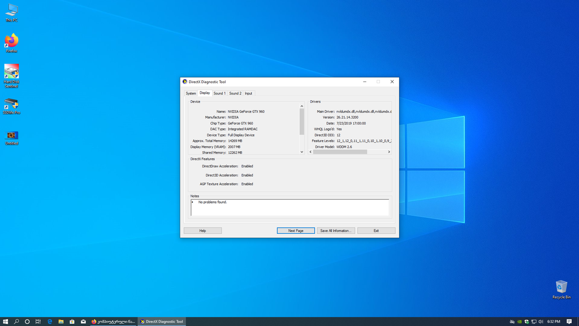Viewport: 579px width, 326px height.
Task: Click right arrow of Drivers horizontal scrollbar
Action: 389,152
